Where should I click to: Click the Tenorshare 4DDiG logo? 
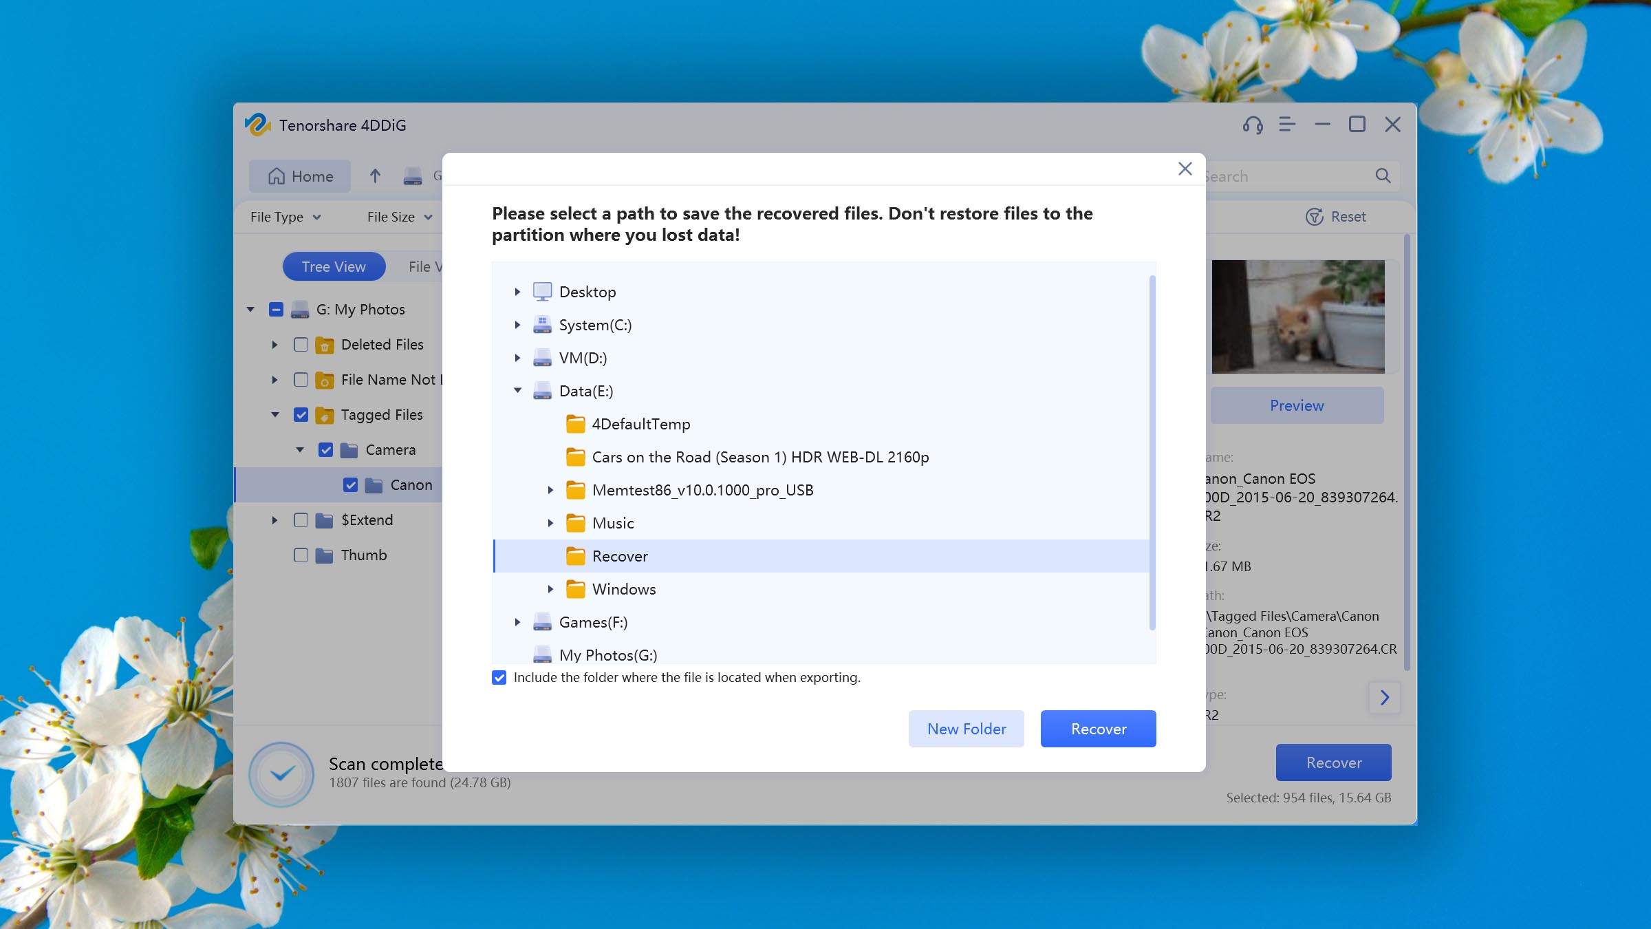(x=258, y=125)
